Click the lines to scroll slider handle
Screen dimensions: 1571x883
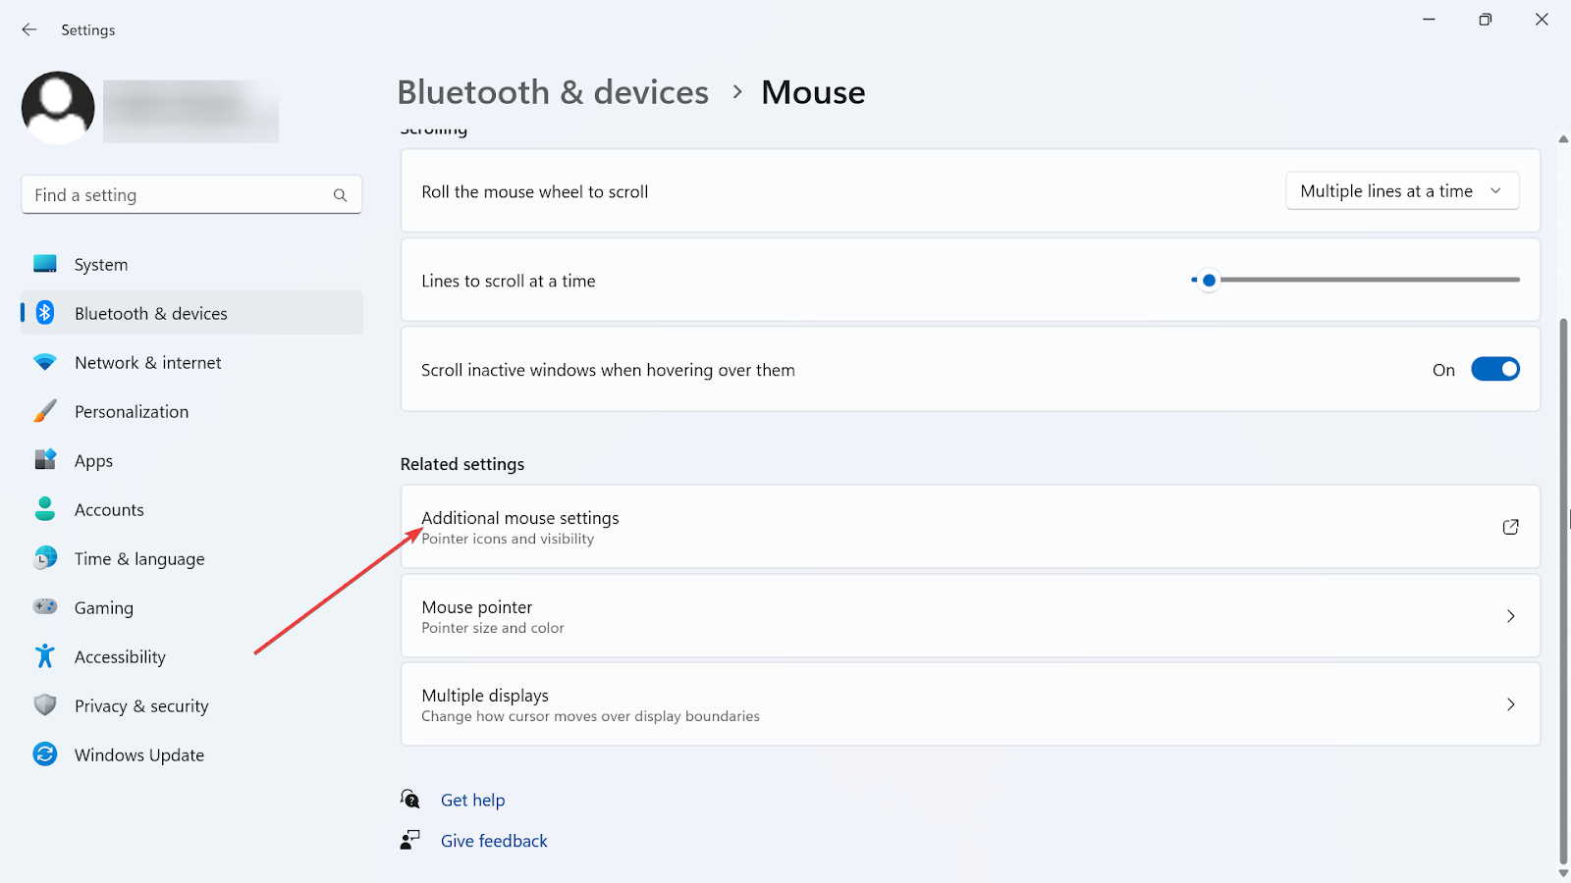1209,281
